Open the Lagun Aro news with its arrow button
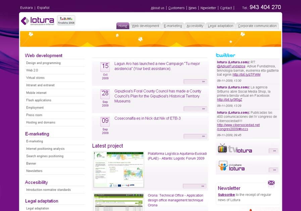The width and height of the screenshot is (301, 211). pyautogui.click(x=196, y=81)
